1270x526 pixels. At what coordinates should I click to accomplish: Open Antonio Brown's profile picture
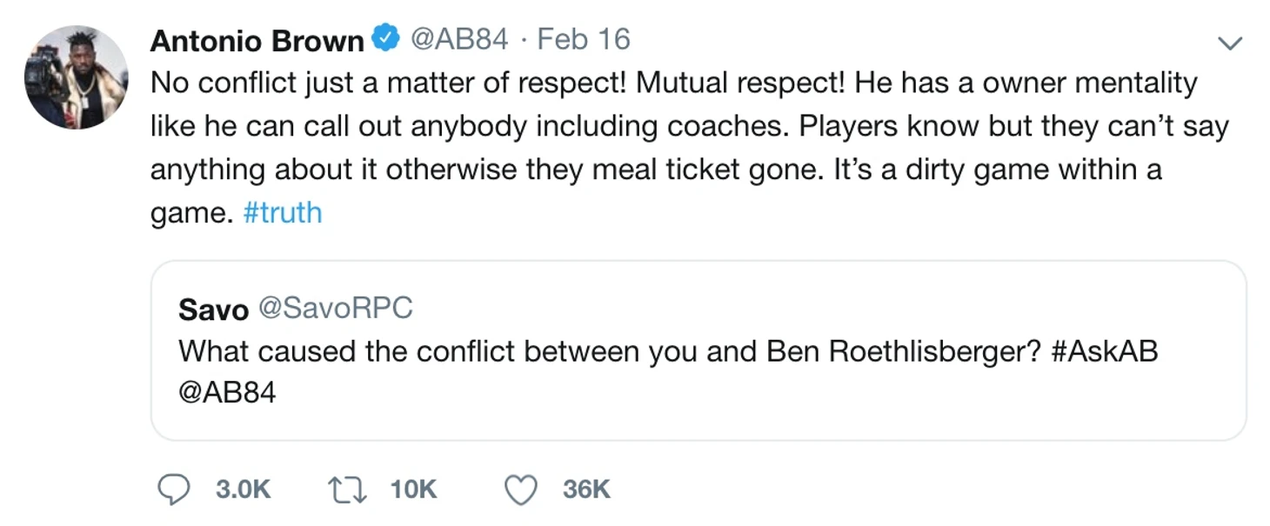(x=77, y=77)
